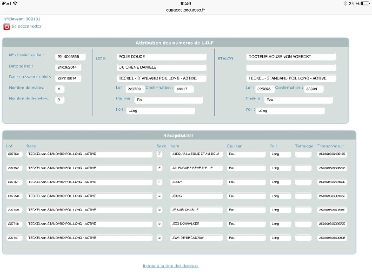372x279 pixels.
Task: Select the FOLIE DOUCE lice name field
Action: pyautogui.click(x=161, y=57)
